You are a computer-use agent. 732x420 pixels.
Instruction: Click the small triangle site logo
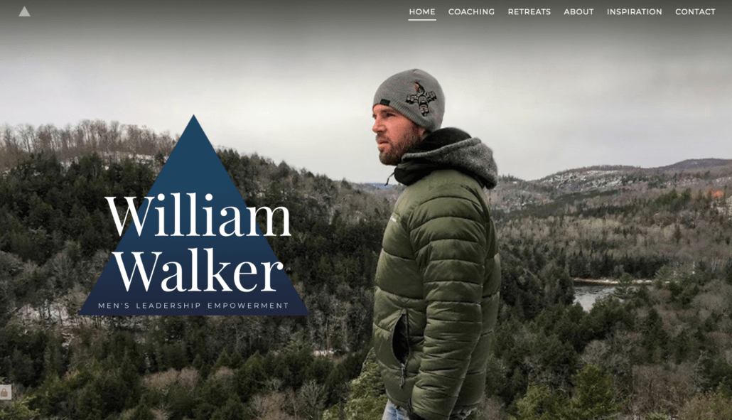[x=25, y=11]
